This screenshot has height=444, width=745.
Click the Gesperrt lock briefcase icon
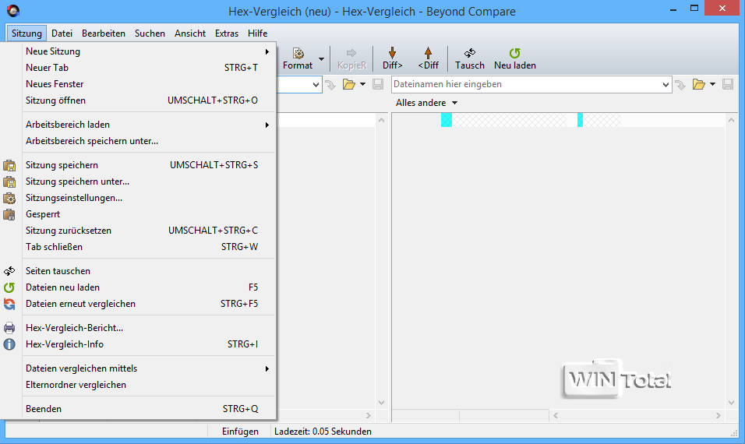(9, 214)
